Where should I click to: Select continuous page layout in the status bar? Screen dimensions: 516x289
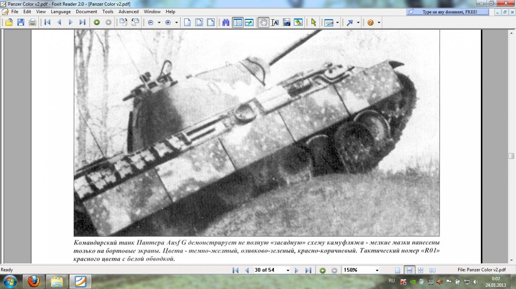(x=409, y=270)
